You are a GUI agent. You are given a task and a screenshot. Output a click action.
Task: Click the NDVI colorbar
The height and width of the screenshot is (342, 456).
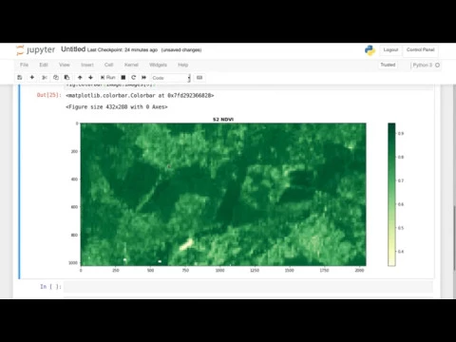pyautogui.click(x=391, y=194)
